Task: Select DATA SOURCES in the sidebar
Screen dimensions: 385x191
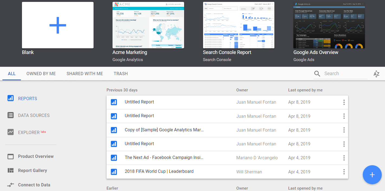Action: point(34,115)
